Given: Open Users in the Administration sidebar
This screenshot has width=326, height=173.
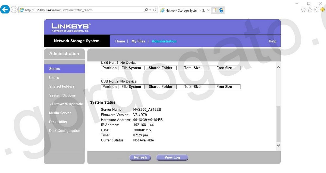Looking at the screenshot, I should pyautogui.click(x=54, y=78).
